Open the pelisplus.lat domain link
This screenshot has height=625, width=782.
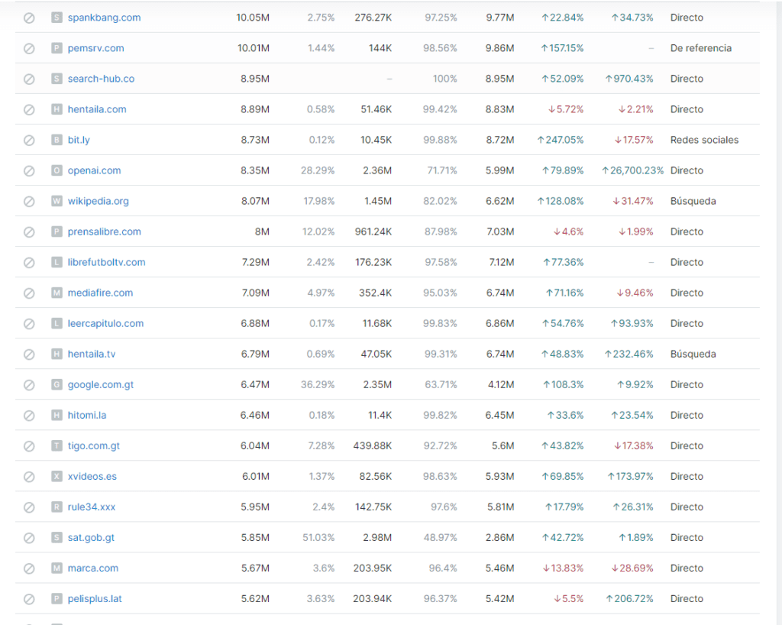(95, 598)
